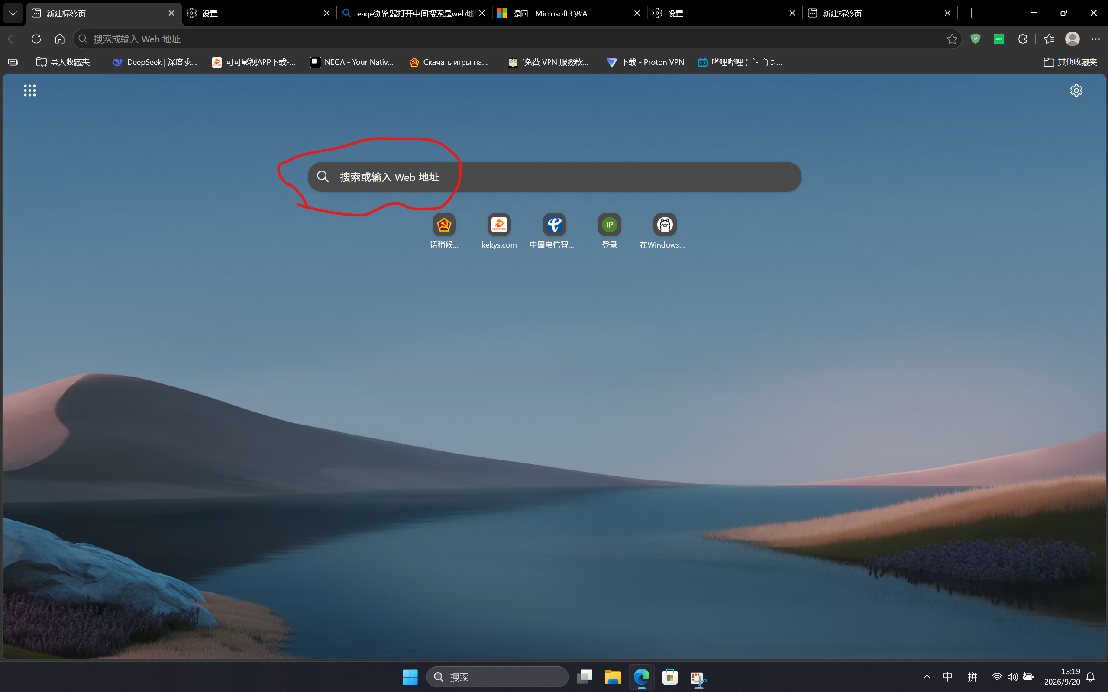Open the Settings and more ellipsis menu
The height and width of the screenshot is (692, 1108).
(x=1095, y=39)
